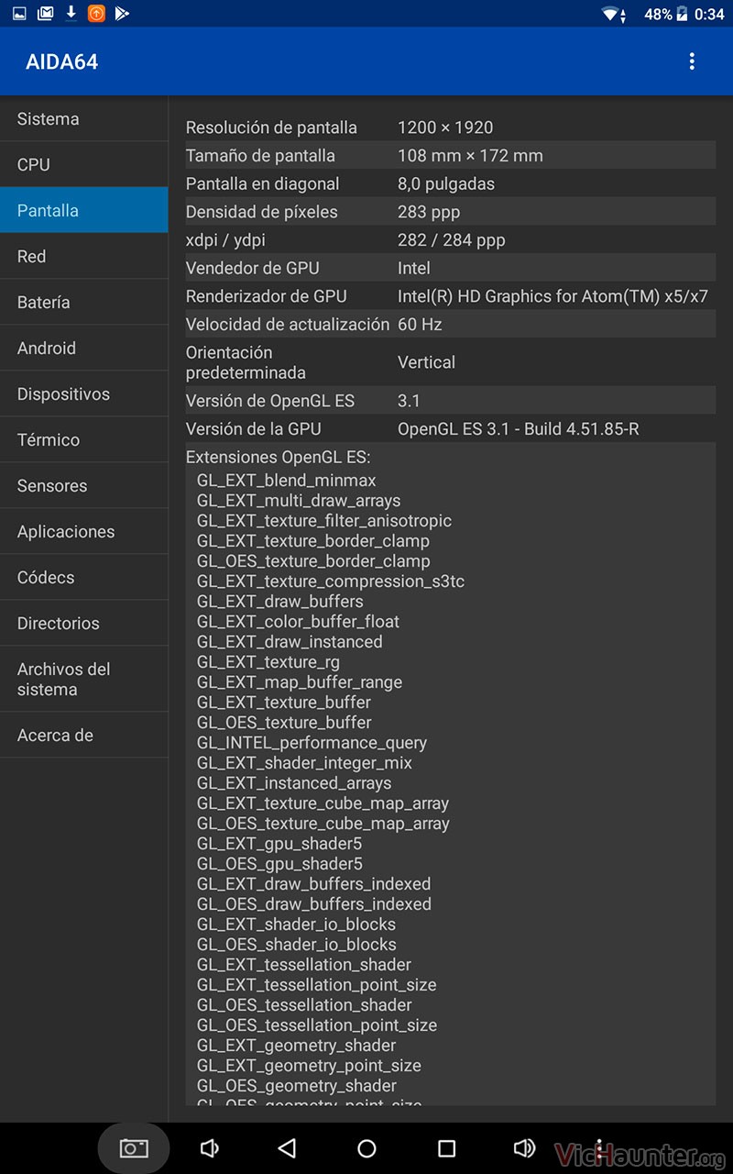Screen dimensions: 733x1174
Task: Tap the Vendedor de GPU row
Action: point(450,268)
